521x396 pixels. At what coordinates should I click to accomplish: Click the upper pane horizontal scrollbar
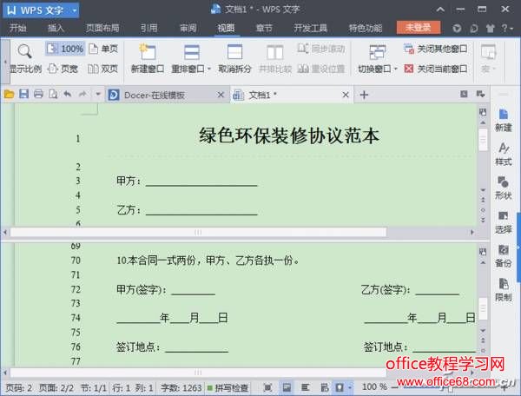coord(198,232)
